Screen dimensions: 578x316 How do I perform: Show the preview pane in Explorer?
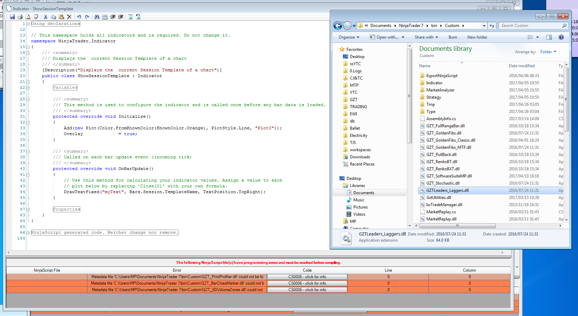tap(549, 37)
